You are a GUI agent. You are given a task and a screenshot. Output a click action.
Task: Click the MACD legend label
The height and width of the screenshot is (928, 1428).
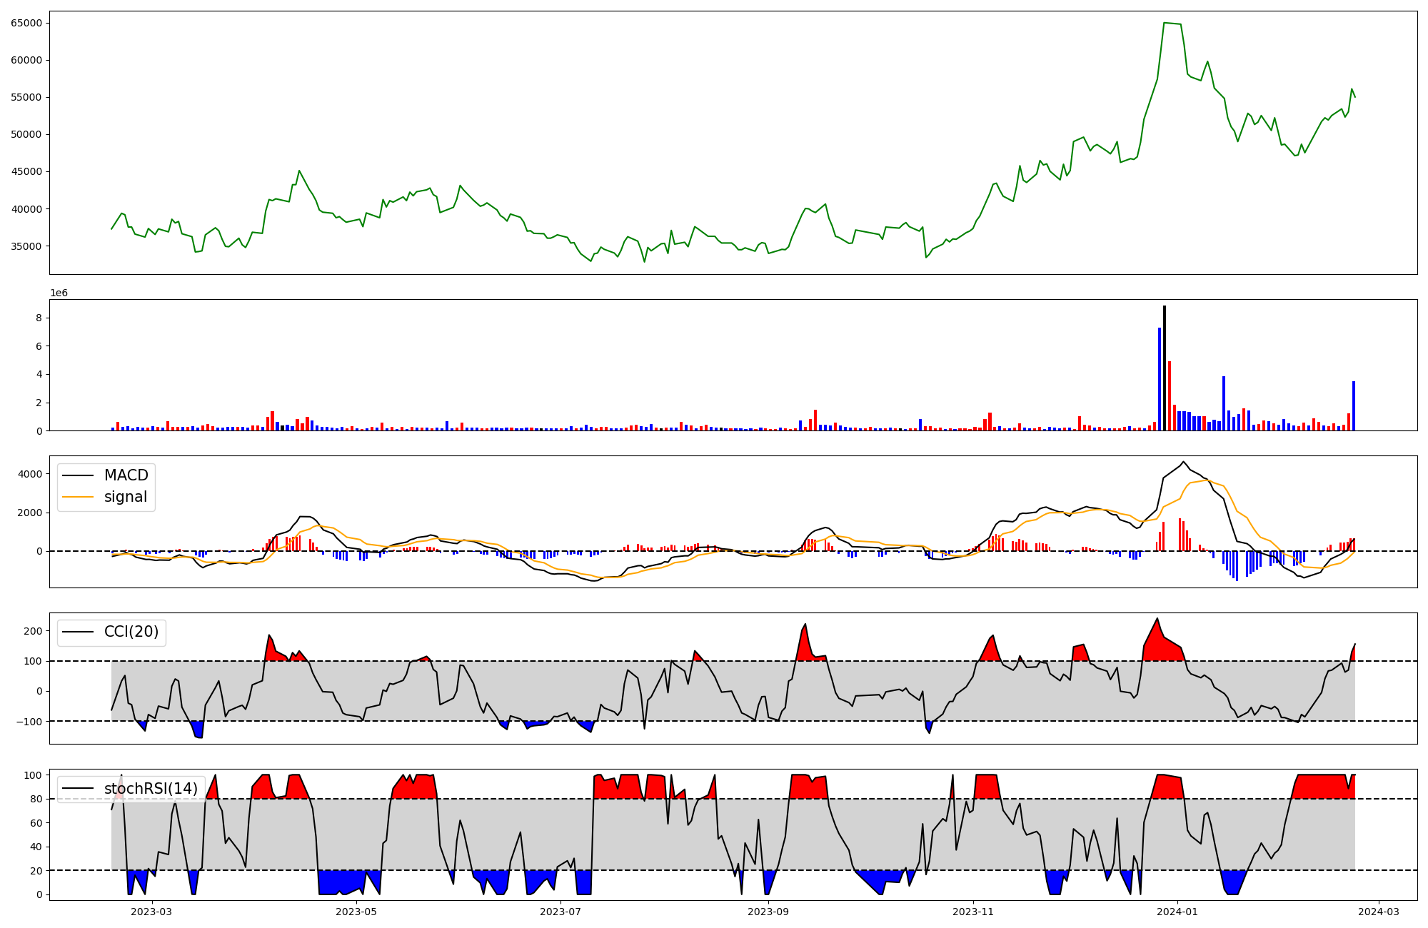[126, 475]
